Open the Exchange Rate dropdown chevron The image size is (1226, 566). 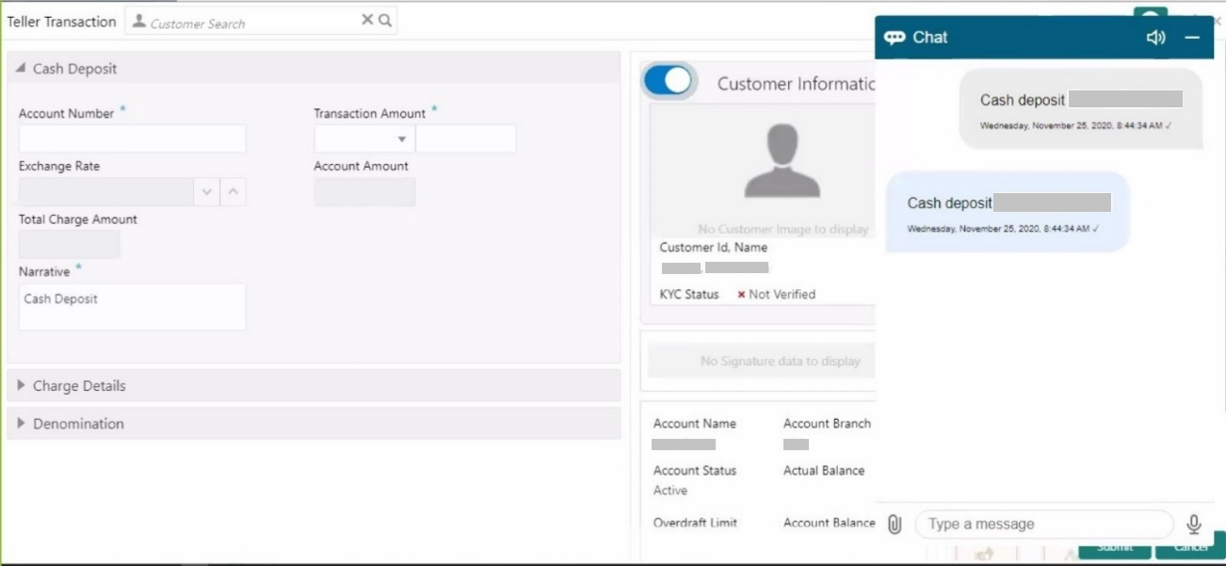[207, 192]
